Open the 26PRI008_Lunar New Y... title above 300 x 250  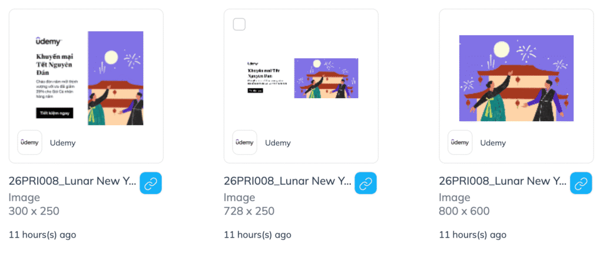click(72, 181)
